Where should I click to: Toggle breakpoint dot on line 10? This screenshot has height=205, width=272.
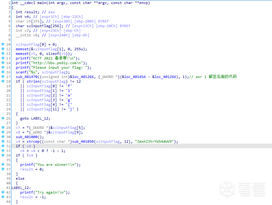(x=3, y=44)
